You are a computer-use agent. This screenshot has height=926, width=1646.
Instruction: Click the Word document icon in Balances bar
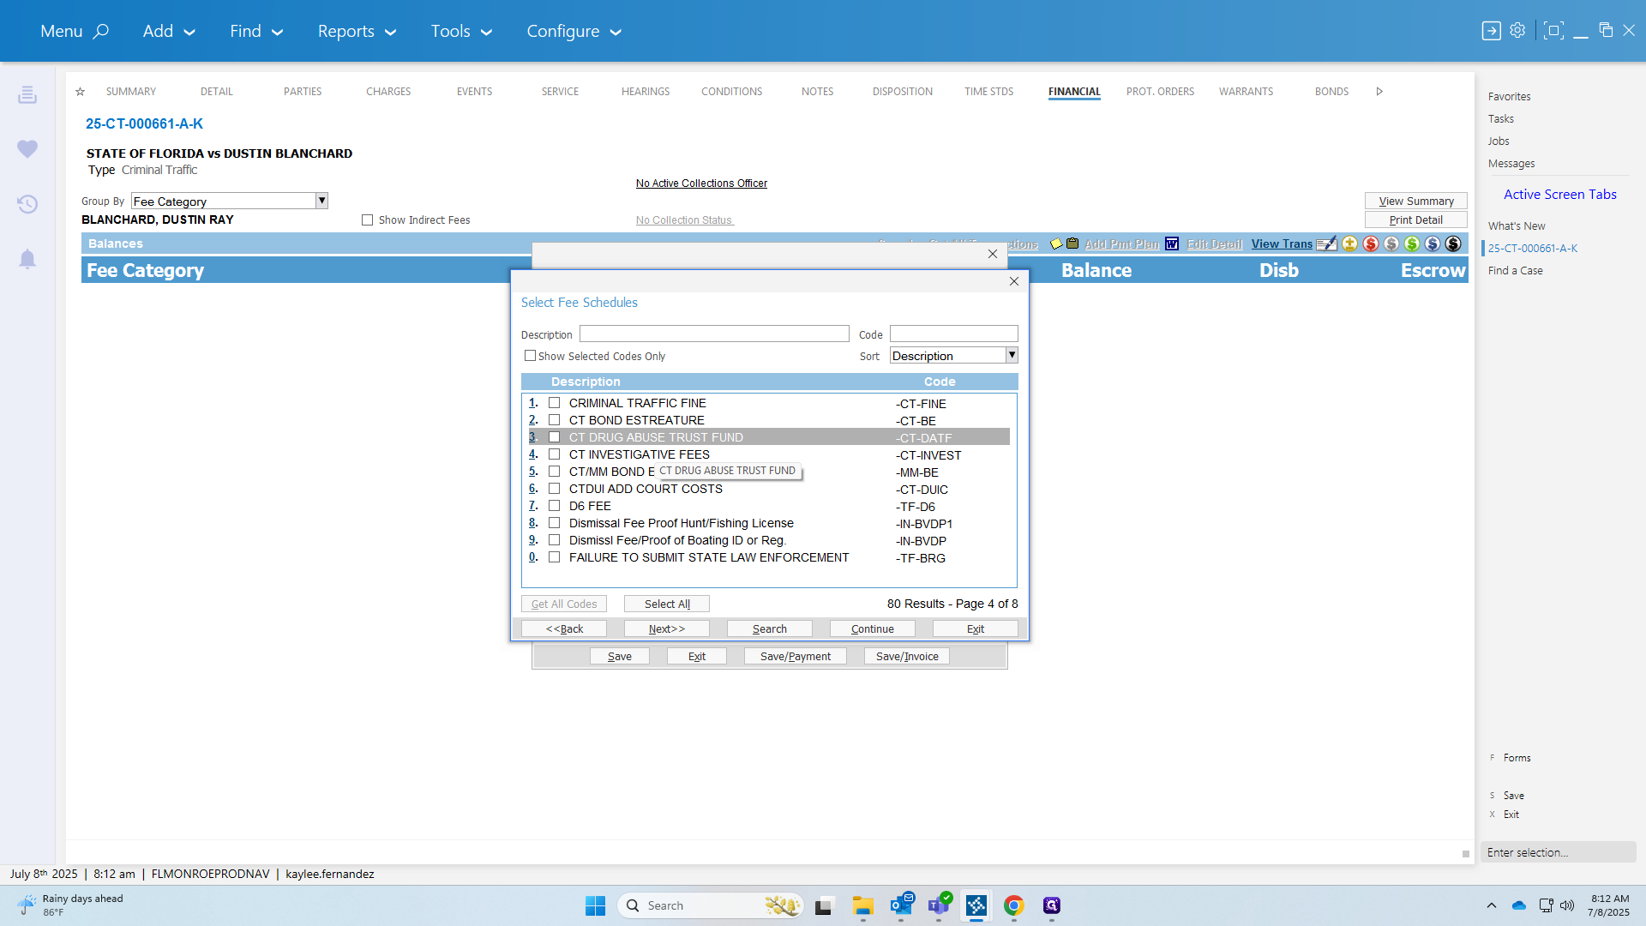tap(1172, 244)
